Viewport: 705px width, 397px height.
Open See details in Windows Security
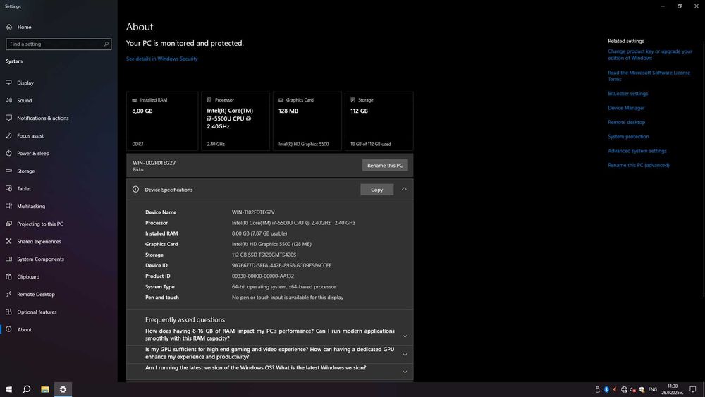(162, 59)
